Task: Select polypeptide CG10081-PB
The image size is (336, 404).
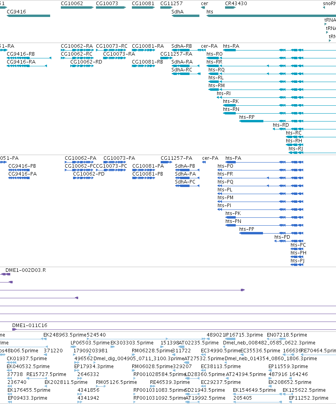Action: pos(144,178)
